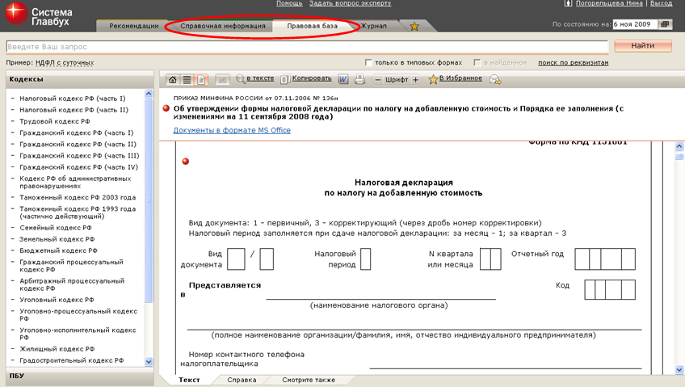Open the Смотрите также bottom tab

tap(309, 380)
